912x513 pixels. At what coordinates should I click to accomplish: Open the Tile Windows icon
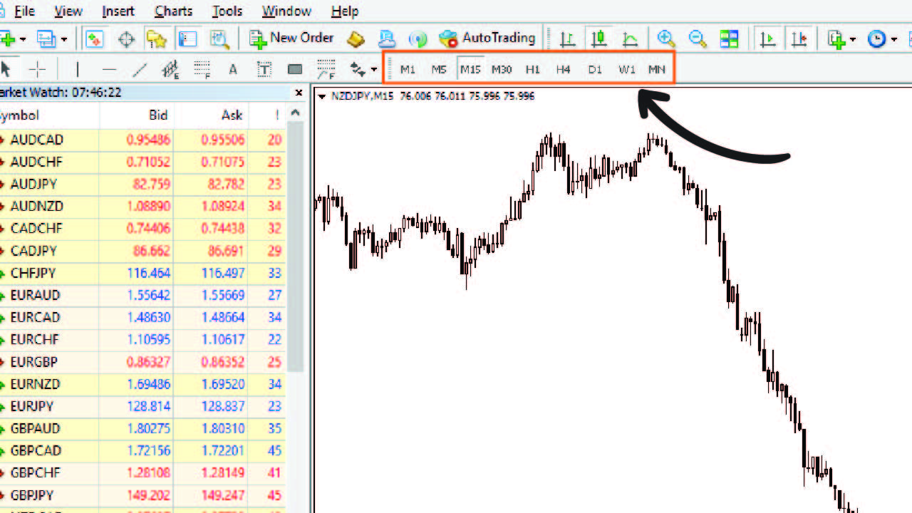pos(729,38)
